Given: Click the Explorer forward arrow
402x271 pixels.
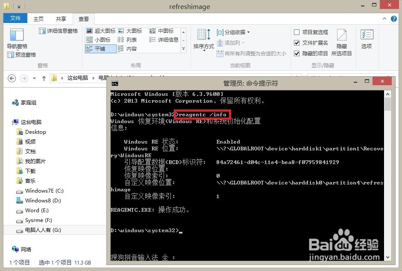Looking at the screenshot, I should tap(24, 78).
